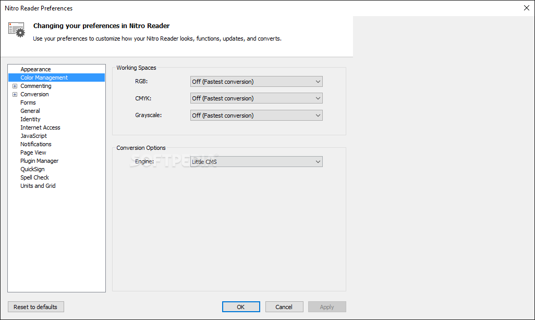The width and height of the screenshot is (535, 320).
Task: Click the Conversion Options group label
Action: (141, 148)
